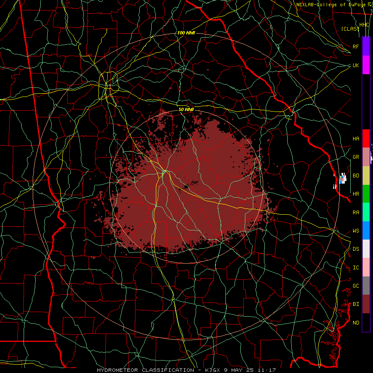Click the HA legend label
The width and height of the screenshot is (373, 373).
tap(356, 138)
